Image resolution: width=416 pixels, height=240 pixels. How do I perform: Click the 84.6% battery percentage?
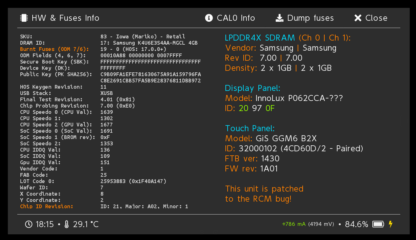356,224
